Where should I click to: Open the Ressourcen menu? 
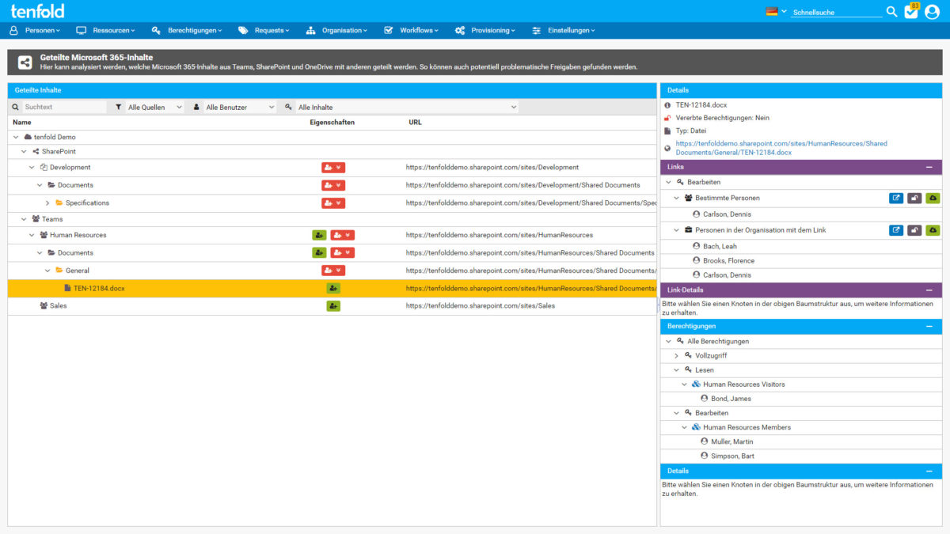click(105, 30)
